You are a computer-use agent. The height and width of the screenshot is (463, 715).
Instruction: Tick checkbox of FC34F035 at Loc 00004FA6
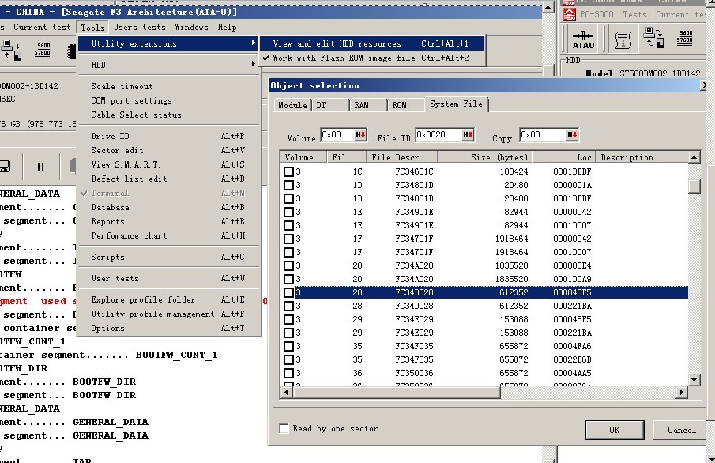click(288, 346)
